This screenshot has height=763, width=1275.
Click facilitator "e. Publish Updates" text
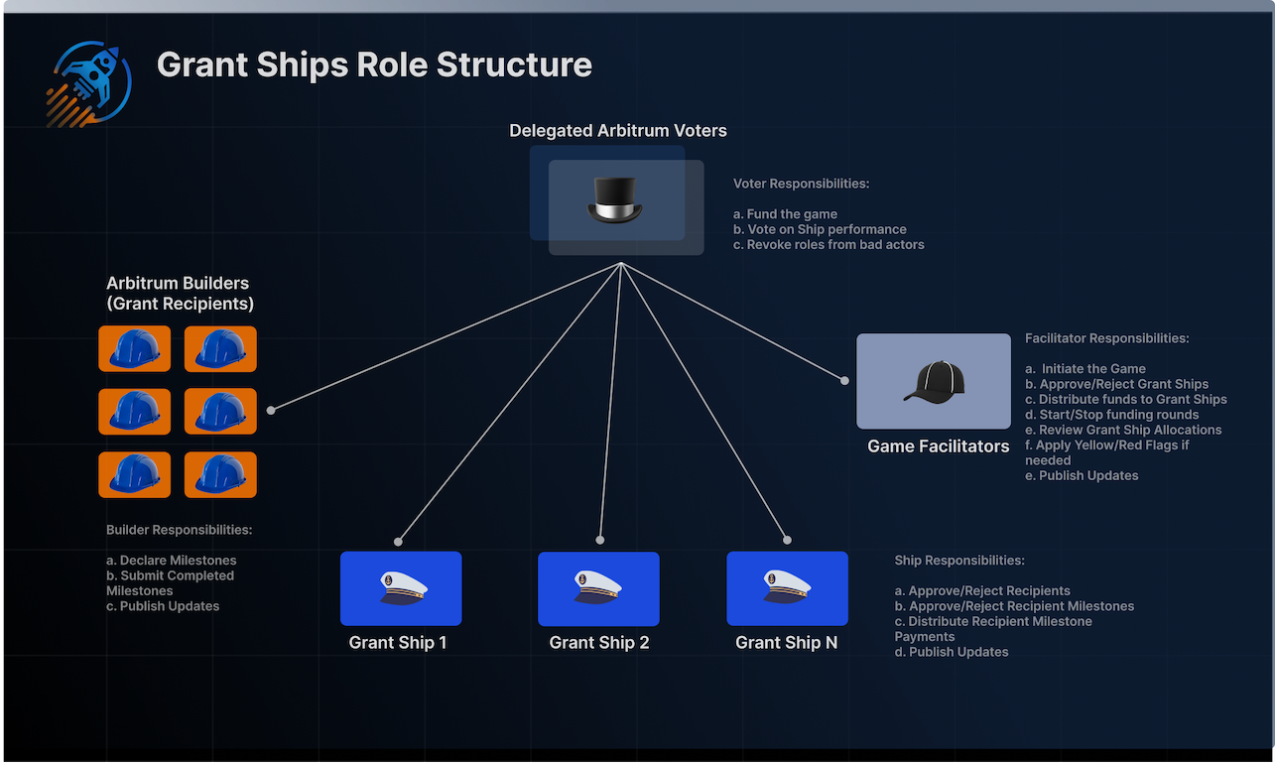tap(1082, 475)
